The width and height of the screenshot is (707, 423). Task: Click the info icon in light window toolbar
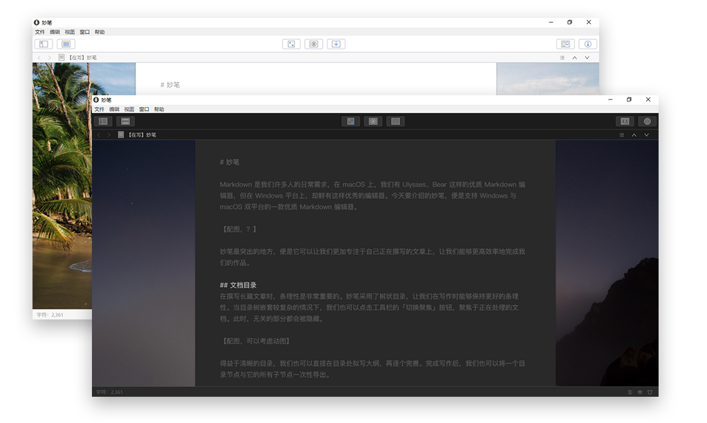click(588, 44)
